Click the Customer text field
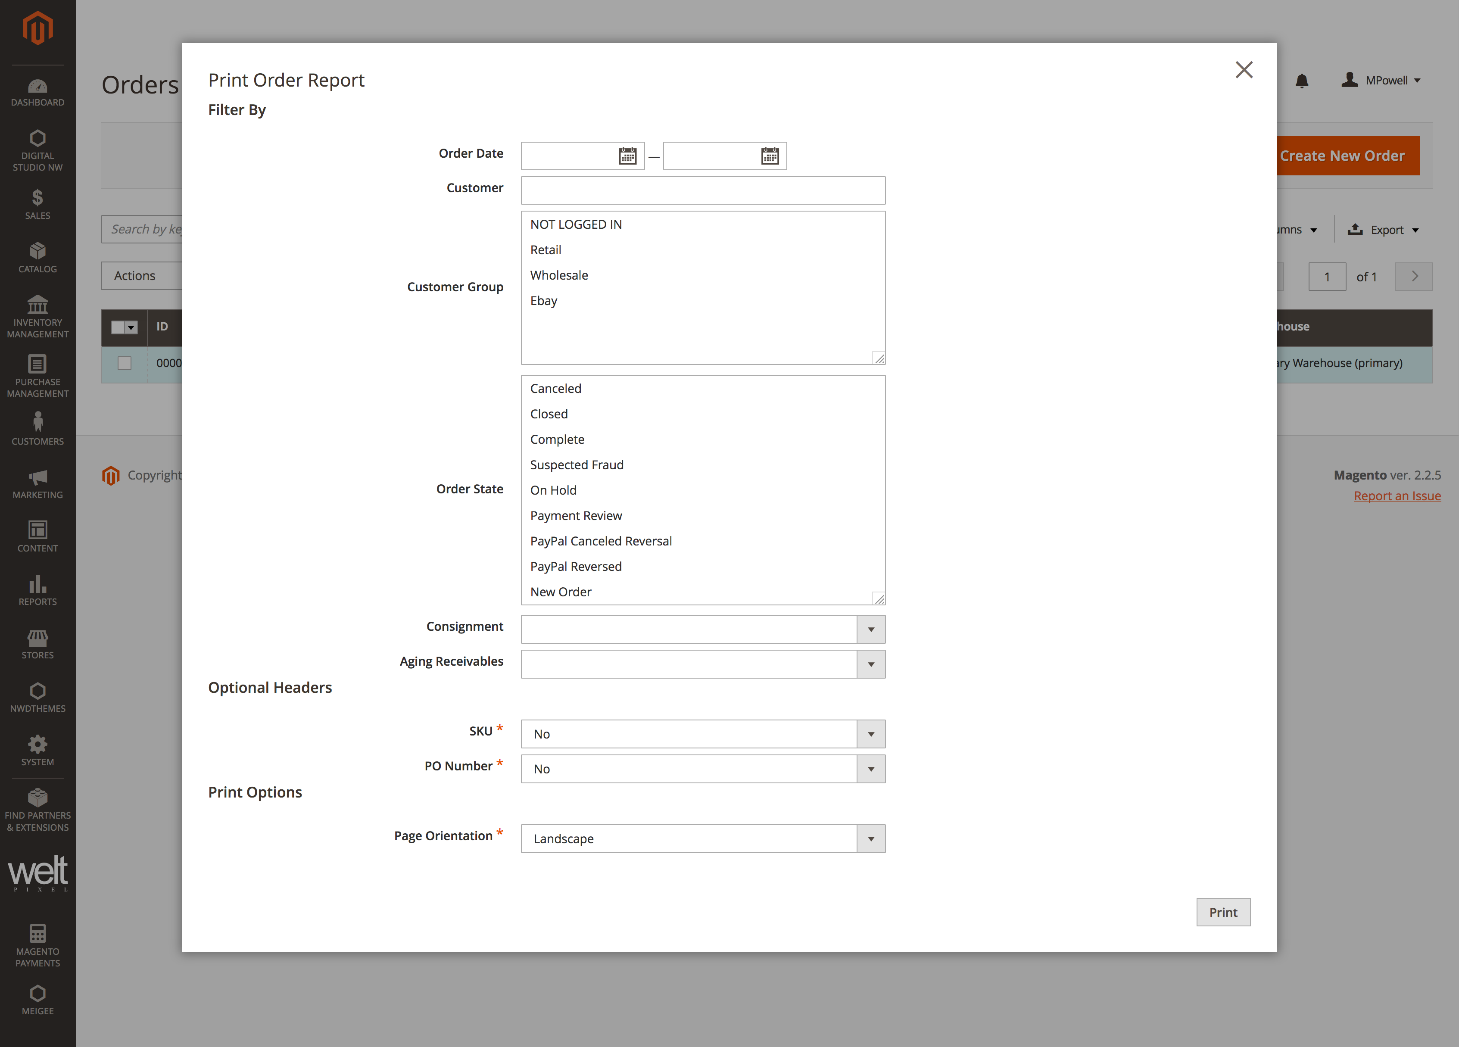This screenshot has width=1459, height=1047. click(702, 190)
